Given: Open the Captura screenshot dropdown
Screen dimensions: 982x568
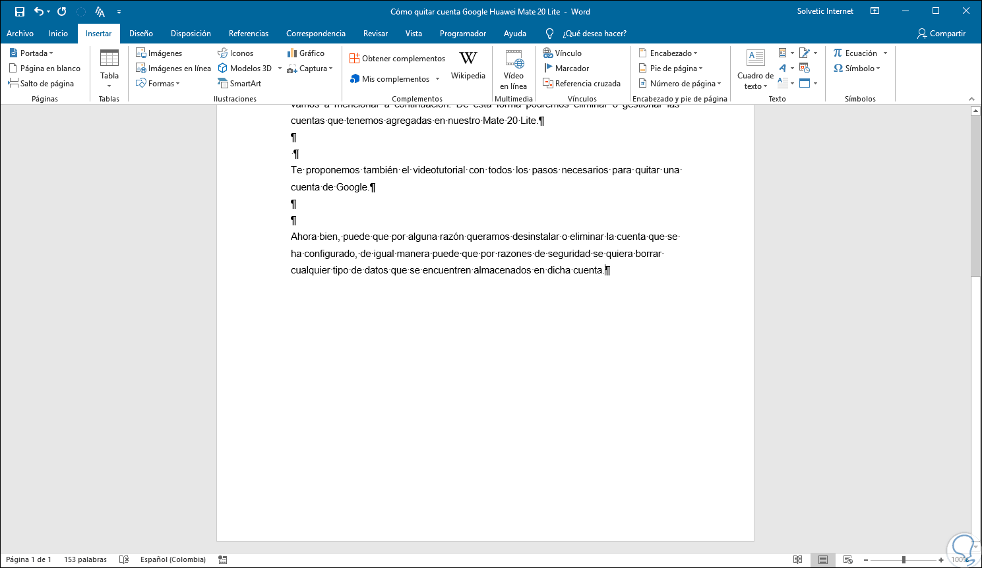Looking at the screenshot, I should tap(310, 69).
